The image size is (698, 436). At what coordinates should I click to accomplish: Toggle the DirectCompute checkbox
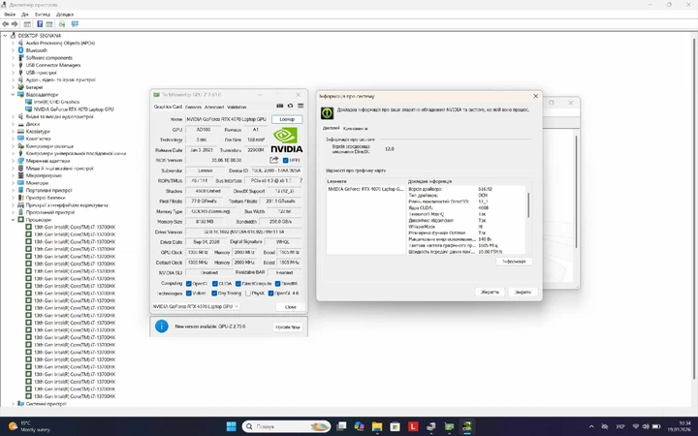pyautogui.click(x=238, y=283)
